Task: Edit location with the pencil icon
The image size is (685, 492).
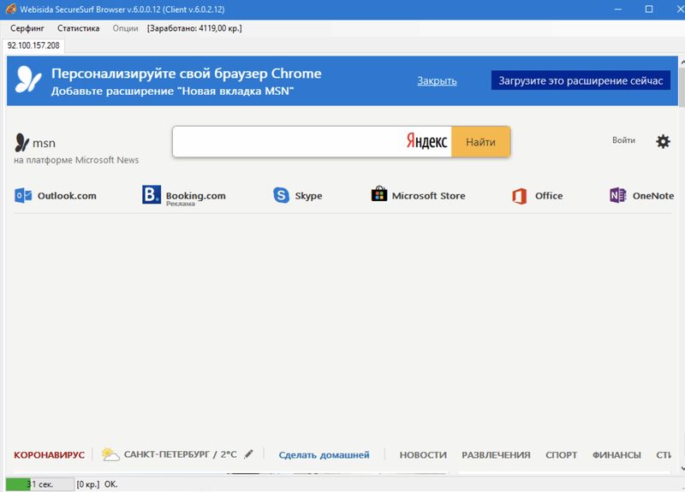Action: tap(248, 454)
